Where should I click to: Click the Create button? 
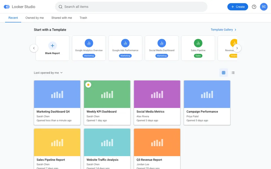pos(238,7)
